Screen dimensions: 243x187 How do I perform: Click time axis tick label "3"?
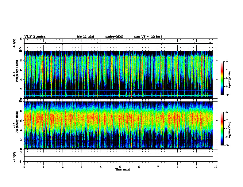coord(82,167)
